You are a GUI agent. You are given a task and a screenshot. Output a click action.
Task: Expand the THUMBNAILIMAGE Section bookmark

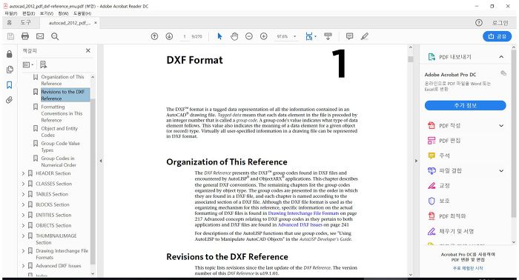pos(23,236)
